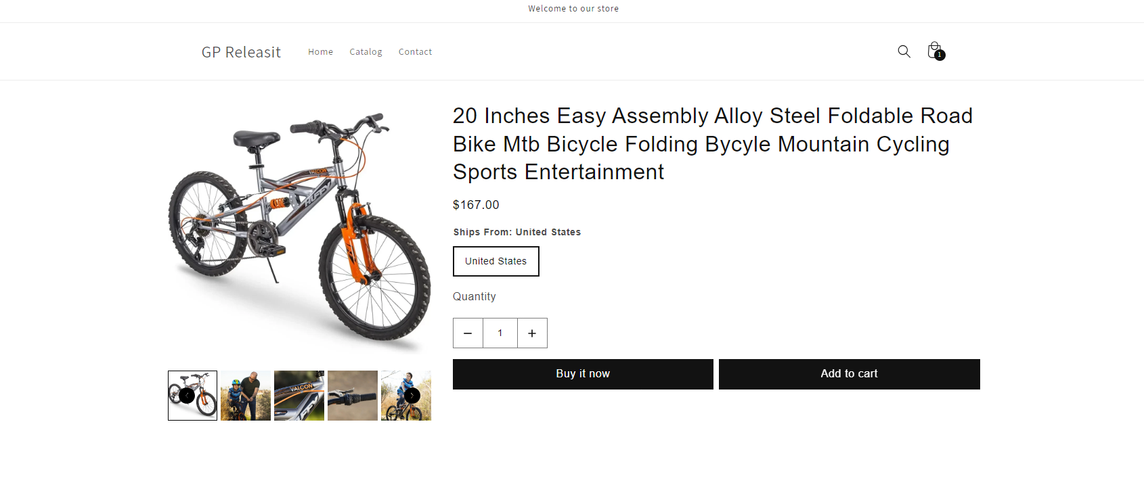Image resolution: width=1144 pixels, height=495 pixels.
Task: Open the Catalog menu item
Action: click(x=366, y=52)
